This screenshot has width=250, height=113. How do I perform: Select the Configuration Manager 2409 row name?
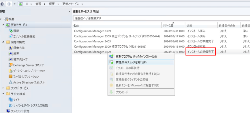pos(93,52)
